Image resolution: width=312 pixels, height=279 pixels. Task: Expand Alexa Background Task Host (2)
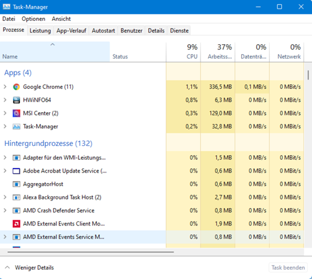tap(5, 197)
